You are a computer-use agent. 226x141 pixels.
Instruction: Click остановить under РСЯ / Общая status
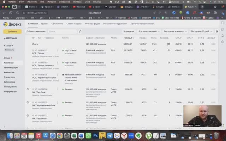pos(69,53)
